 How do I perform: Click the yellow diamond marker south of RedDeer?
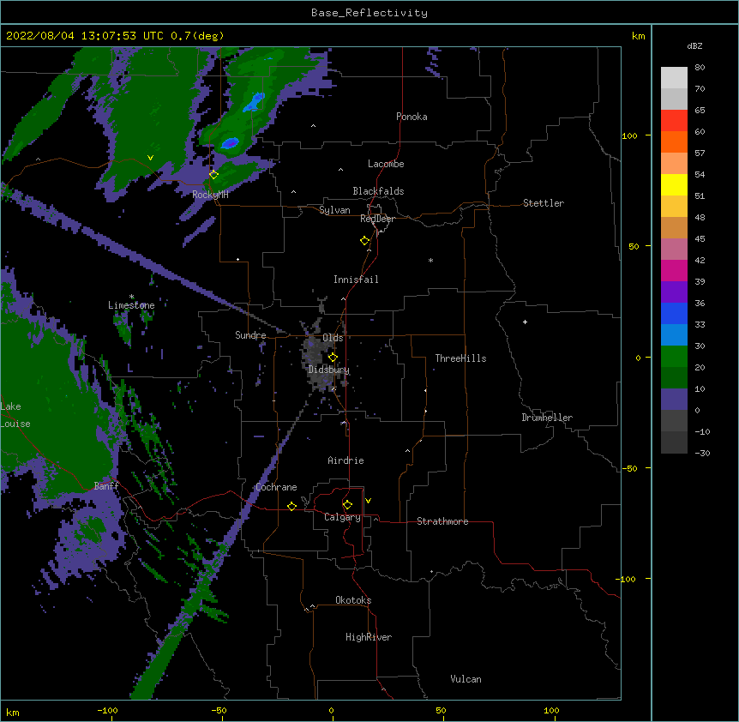pyautogui.click(x=364, y=240)
